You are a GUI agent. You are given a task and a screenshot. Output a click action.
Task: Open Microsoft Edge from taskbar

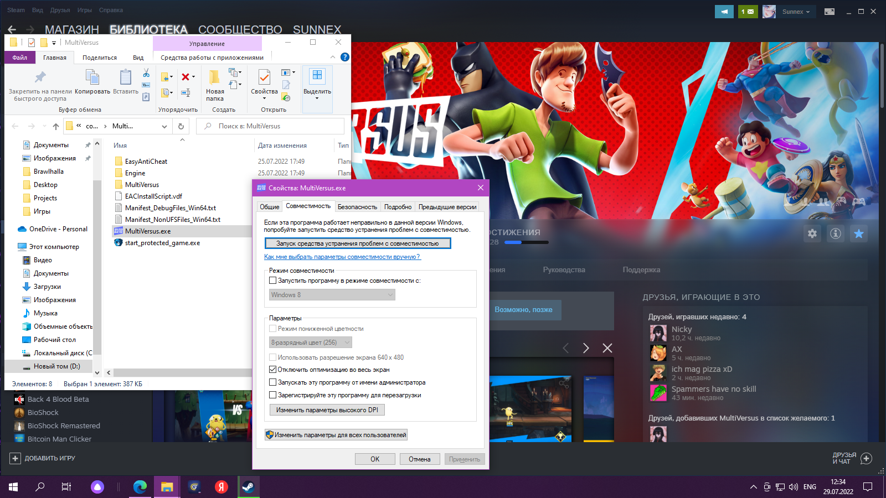140,487
